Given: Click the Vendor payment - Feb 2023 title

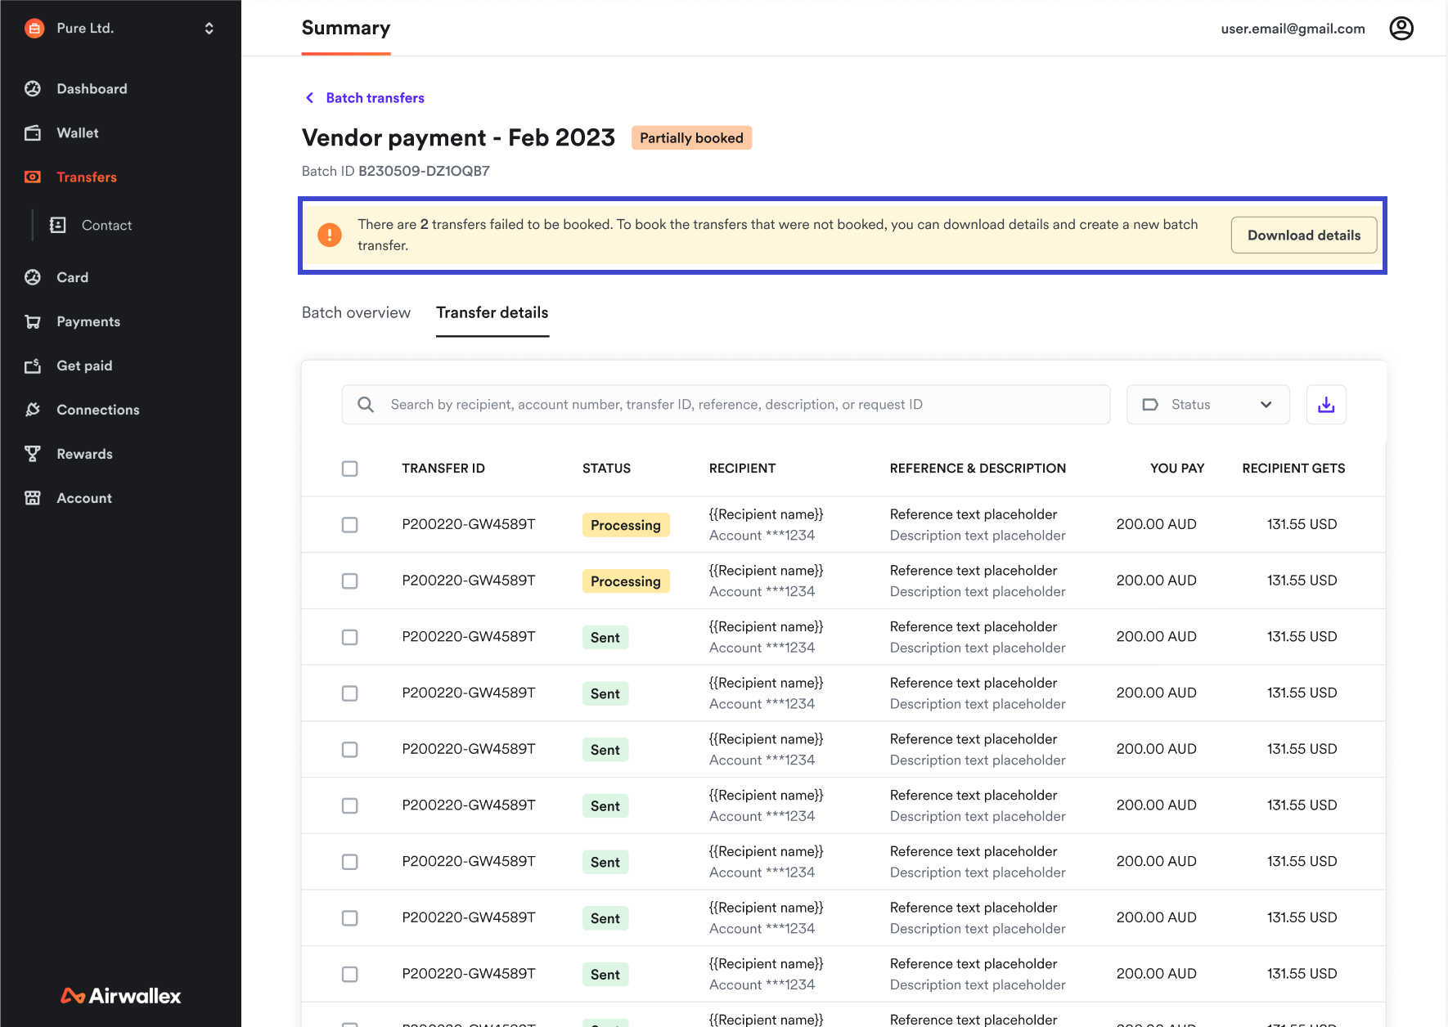Looking at the screenshot, I should pos(458,137).
